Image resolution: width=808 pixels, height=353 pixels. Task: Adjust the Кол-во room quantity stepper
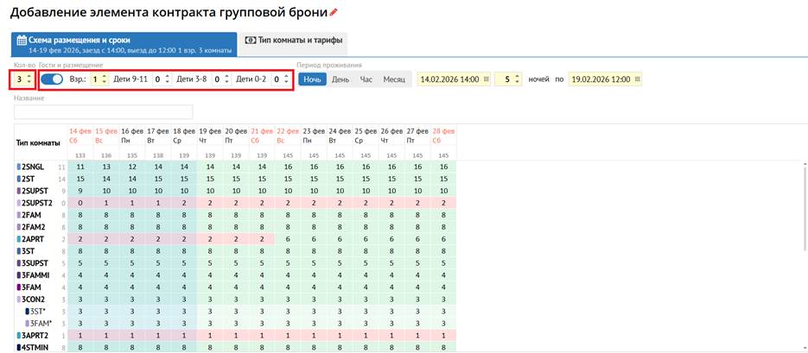(x=29, y=79)
